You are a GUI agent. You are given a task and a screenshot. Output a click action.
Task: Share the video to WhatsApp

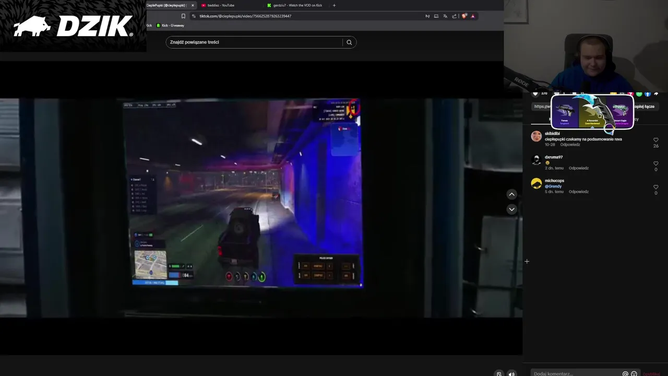(639, 94)
